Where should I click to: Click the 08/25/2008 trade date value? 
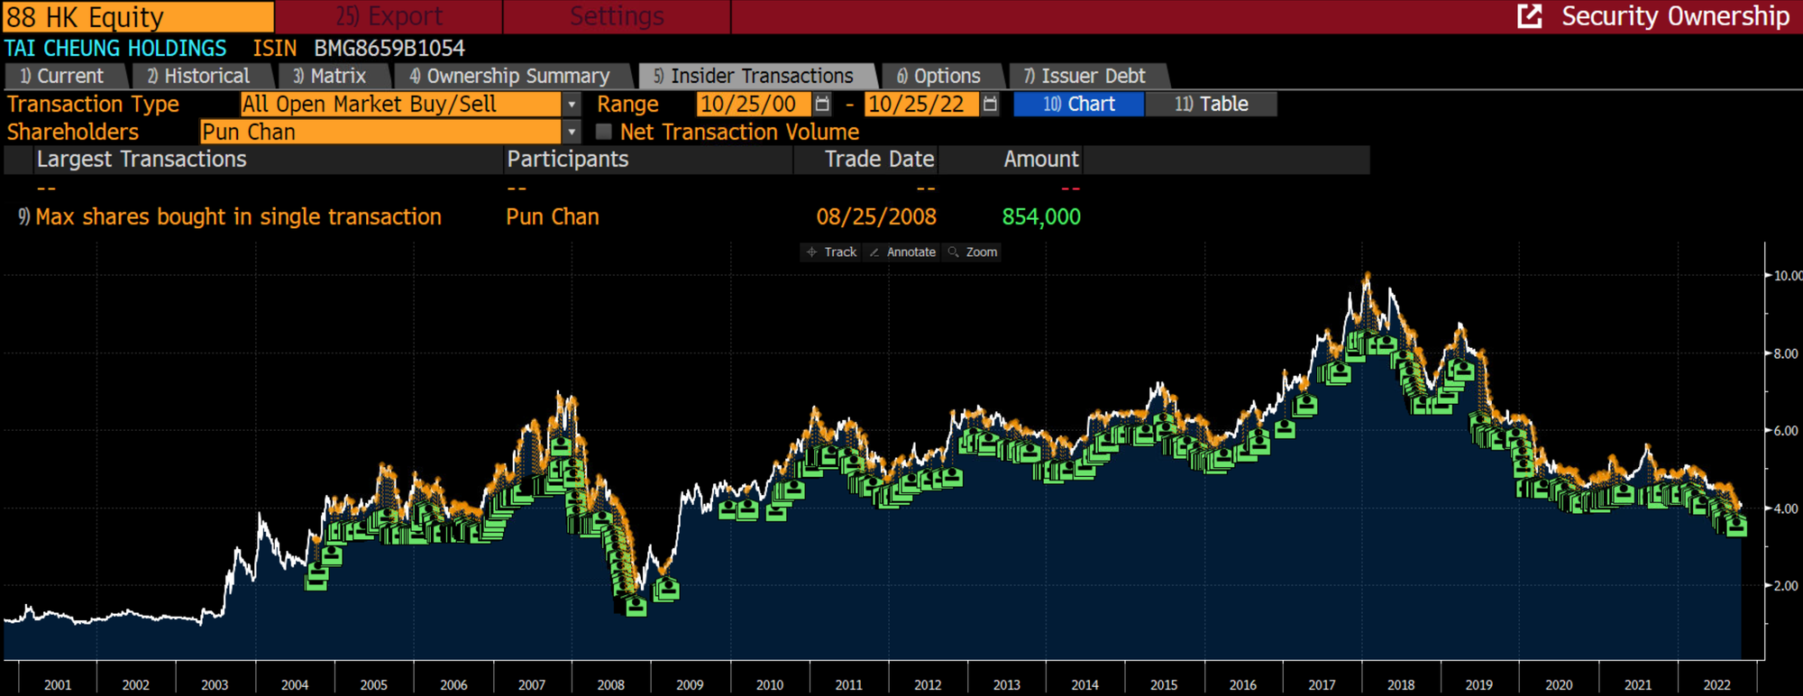[876, 217]
